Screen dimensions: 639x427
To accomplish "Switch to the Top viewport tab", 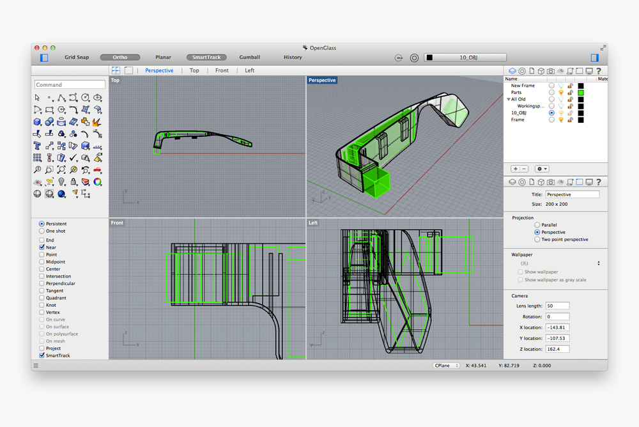I will pos(194,70).
